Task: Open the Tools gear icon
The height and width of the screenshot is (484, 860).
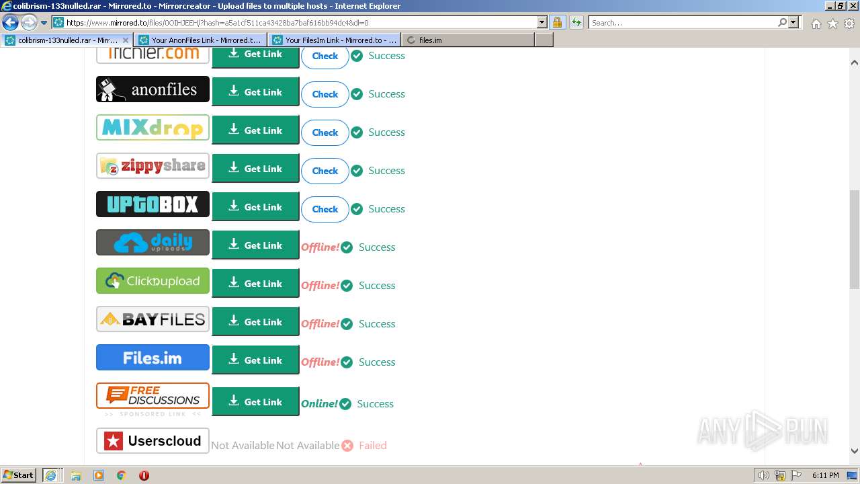Action: point(849,24)
